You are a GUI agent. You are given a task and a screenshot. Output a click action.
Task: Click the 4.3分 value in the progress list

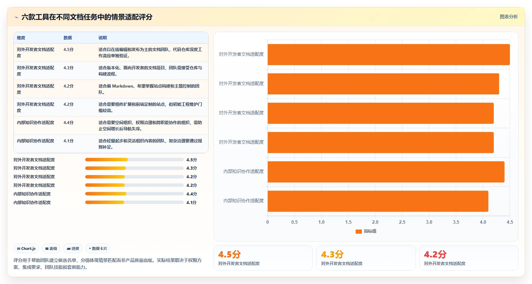coord(192,168)
